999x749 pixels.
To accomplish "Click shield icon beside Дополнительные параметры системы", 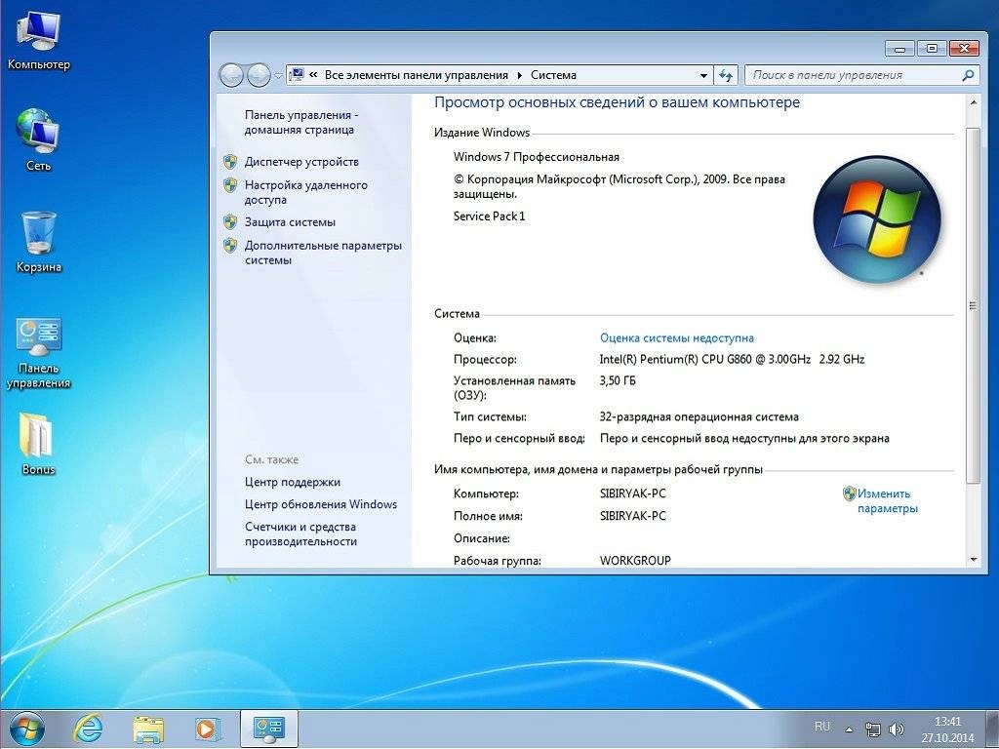I will 230,246.
